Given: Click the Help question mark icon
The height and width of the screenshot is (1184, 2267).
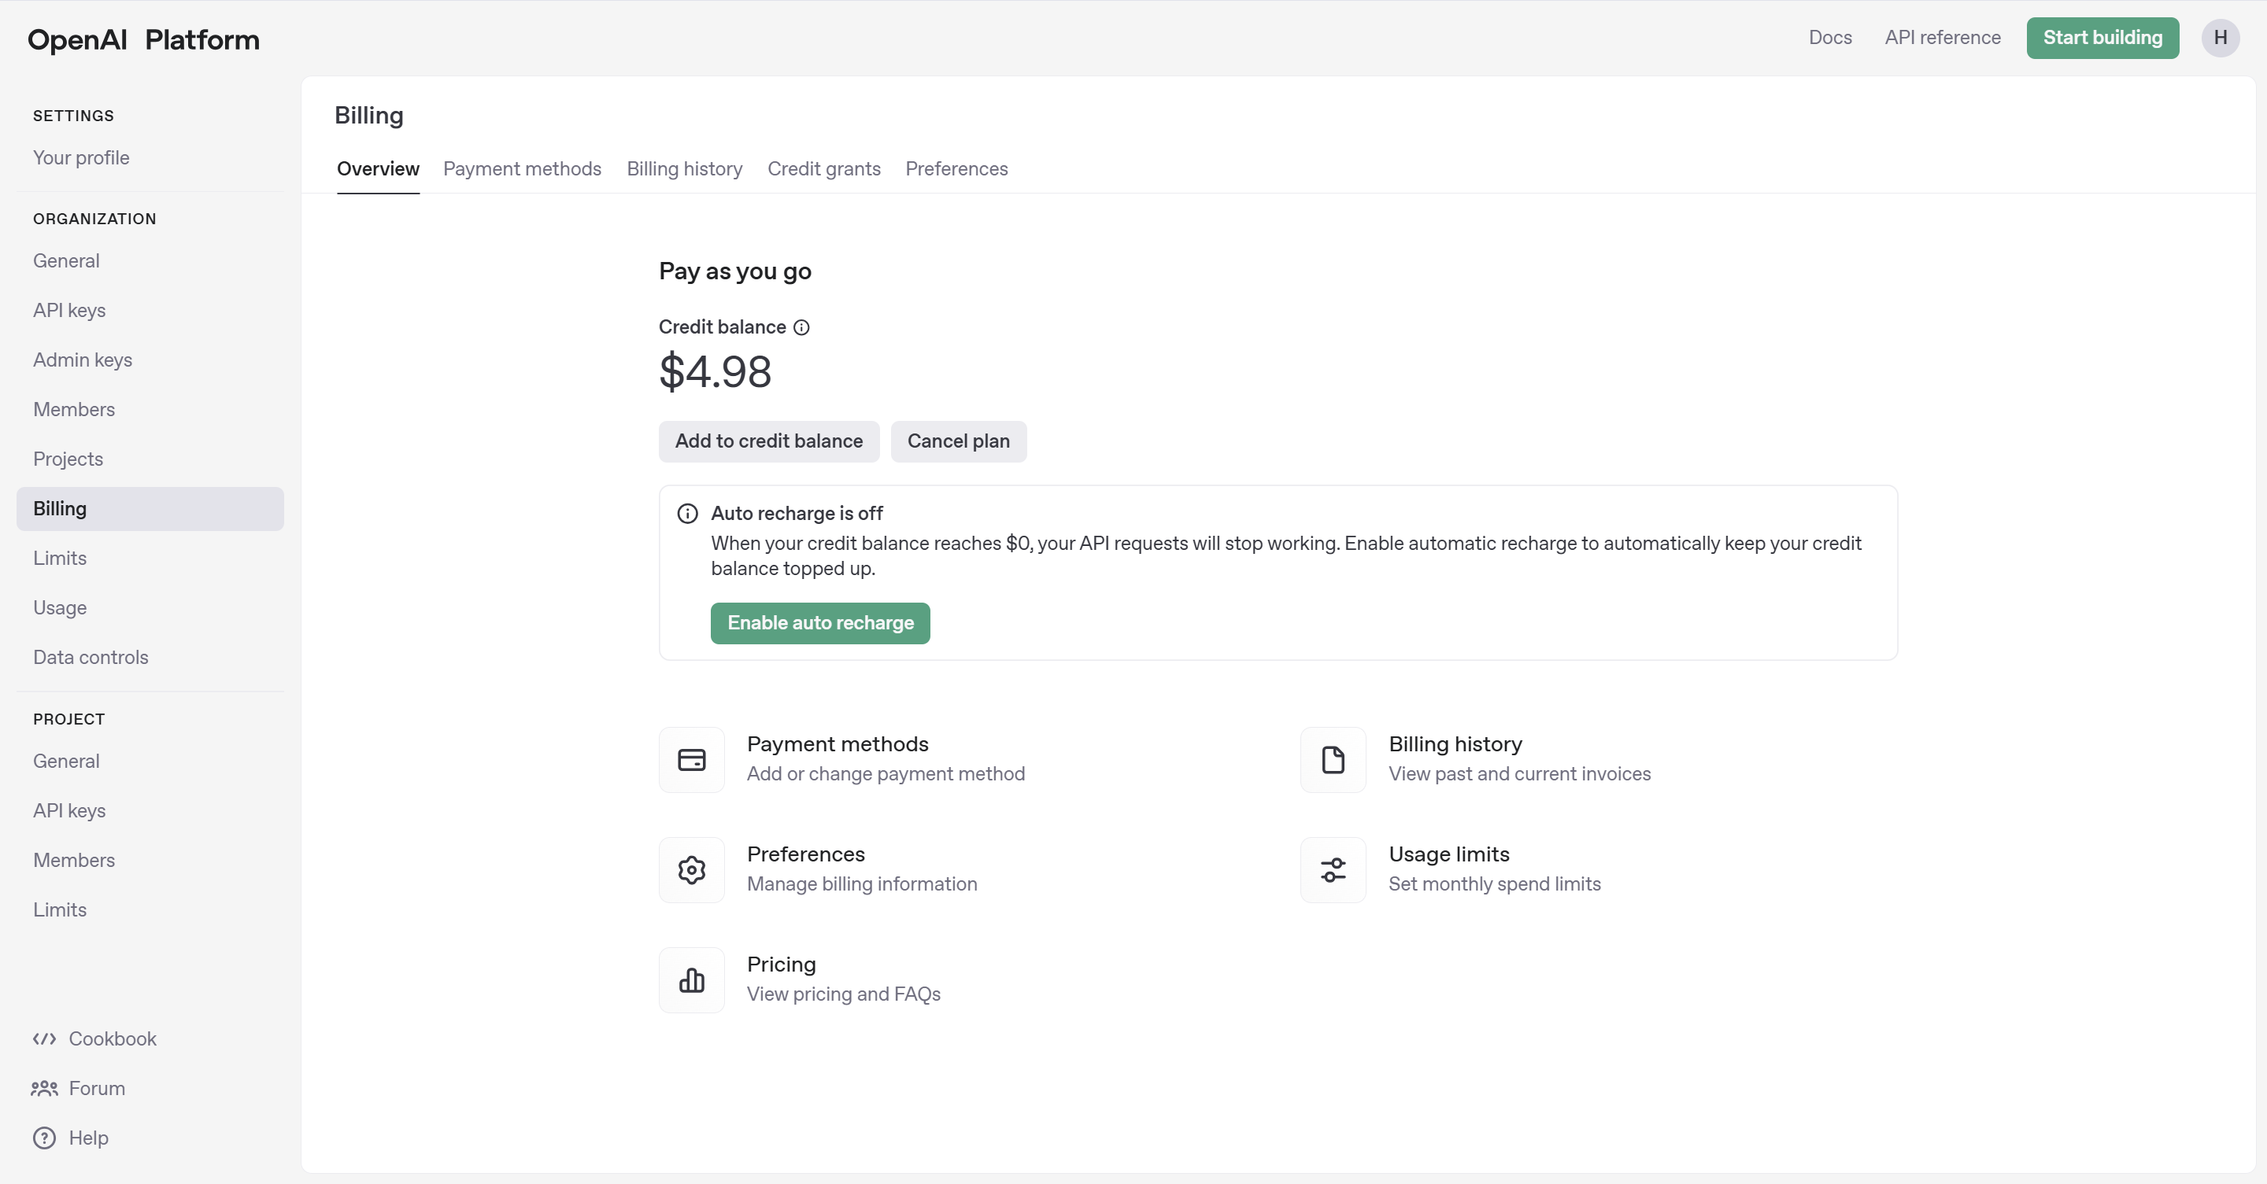Looking at the screenshot, I should pos(44,1138).
